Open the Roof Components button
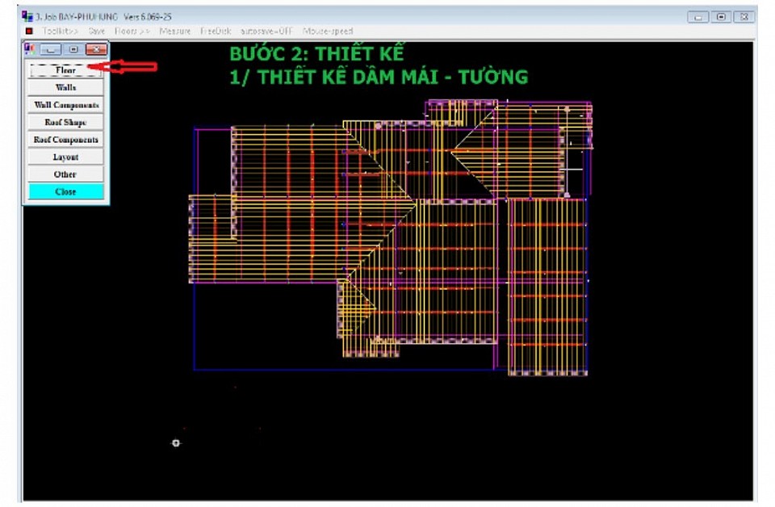The image size is (775, 507). coord(65,140)
